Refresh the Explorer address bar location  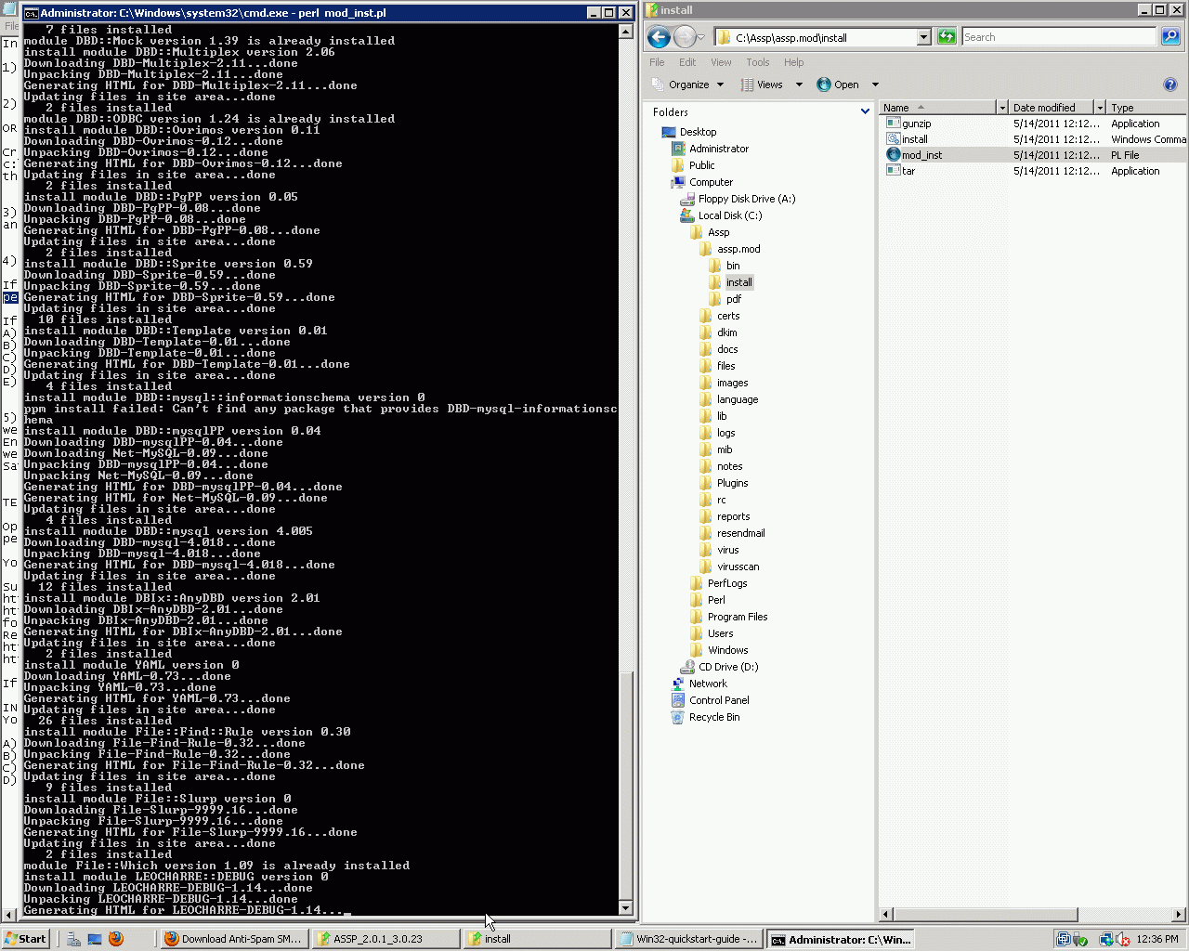click(947, 37)
